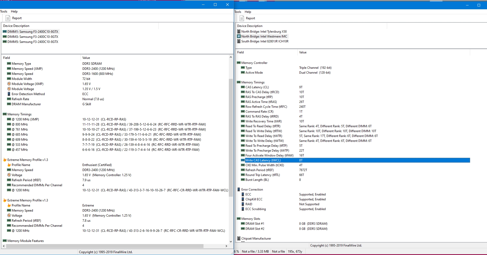Open Tools menu in right window
This screenshot has height=255, width=487.
click(238, 12)
